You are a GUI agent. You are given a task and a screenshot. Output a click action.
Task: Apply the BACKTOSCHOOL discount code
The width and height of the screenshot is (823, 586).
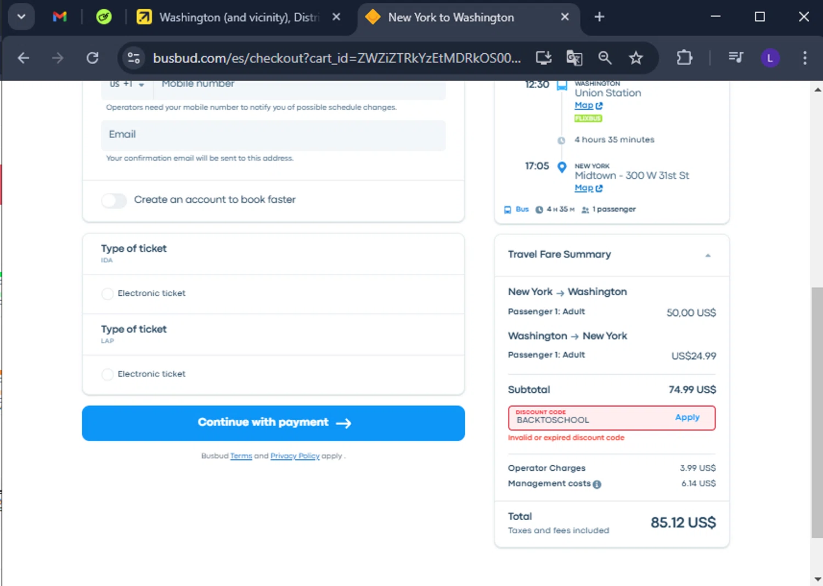point(687,418)
